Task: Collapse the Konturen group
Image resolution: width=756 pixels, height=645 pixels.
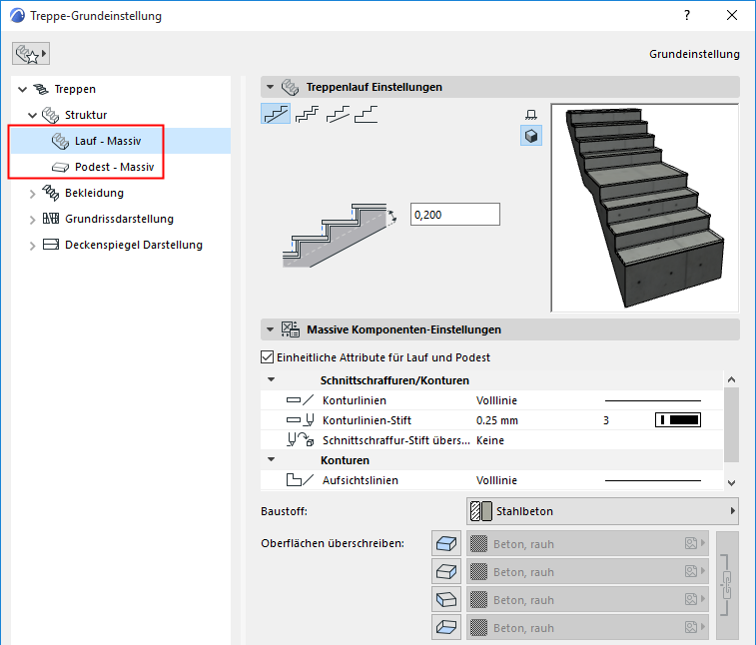Action: coord(272,460)
